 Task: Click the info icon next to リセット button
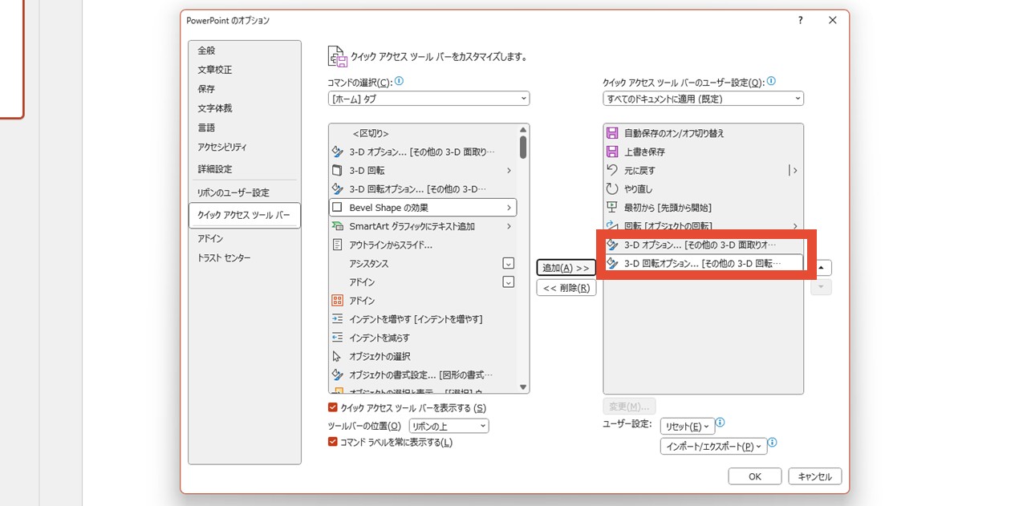pos(720,423)
